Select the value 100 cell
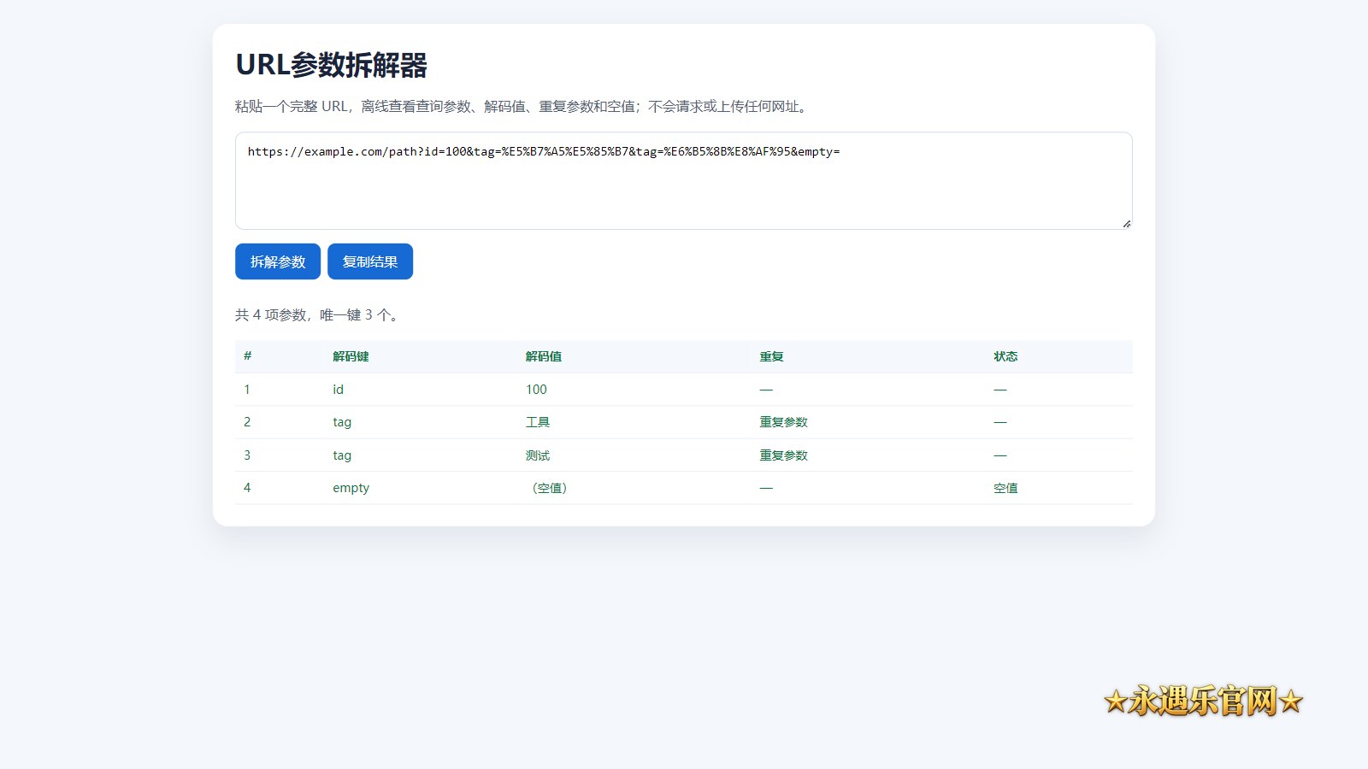The width and height of the screenshot is (1368, 769). (536, 390)
